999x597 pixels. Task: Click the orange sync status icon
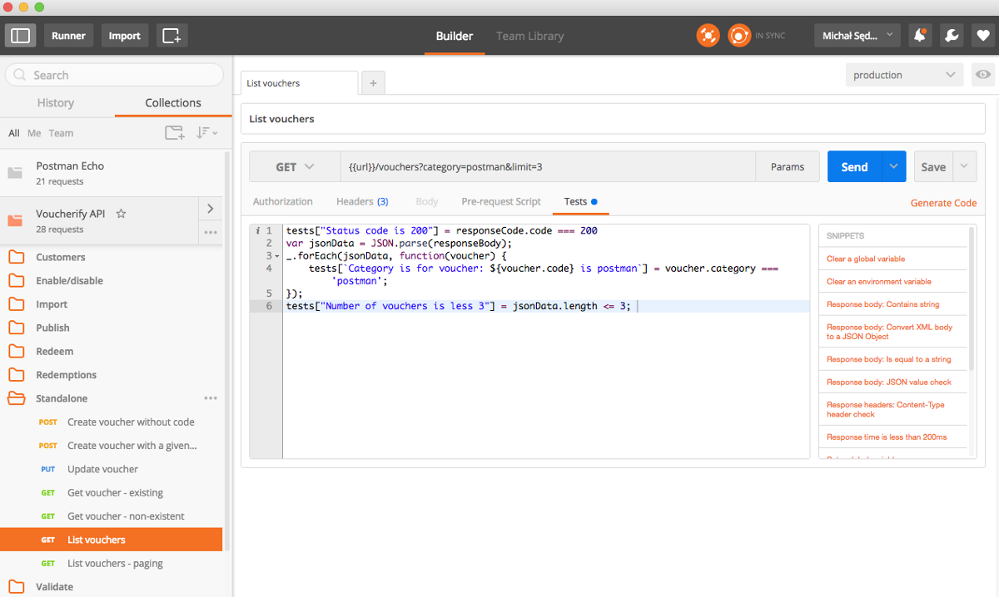[x=739, y=36]
